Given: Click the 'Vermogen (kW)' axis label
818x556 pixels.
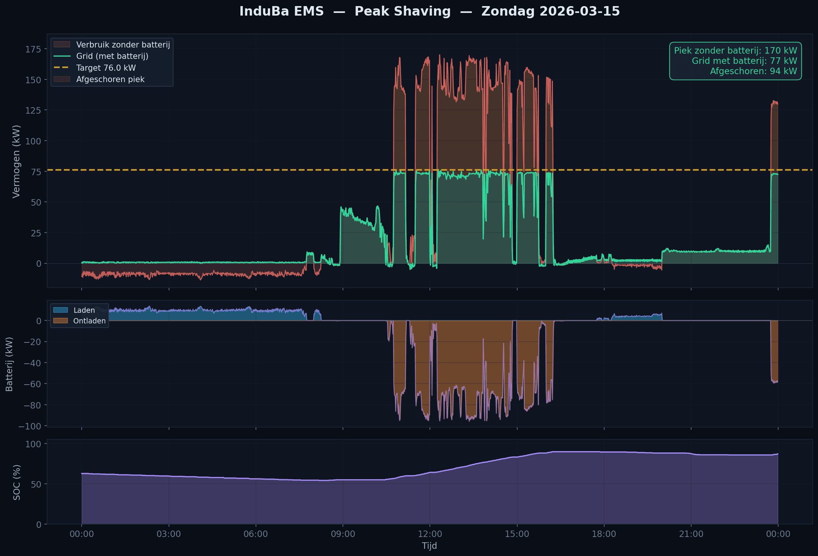Looking at the screenshot, I should tap(16, 162).
